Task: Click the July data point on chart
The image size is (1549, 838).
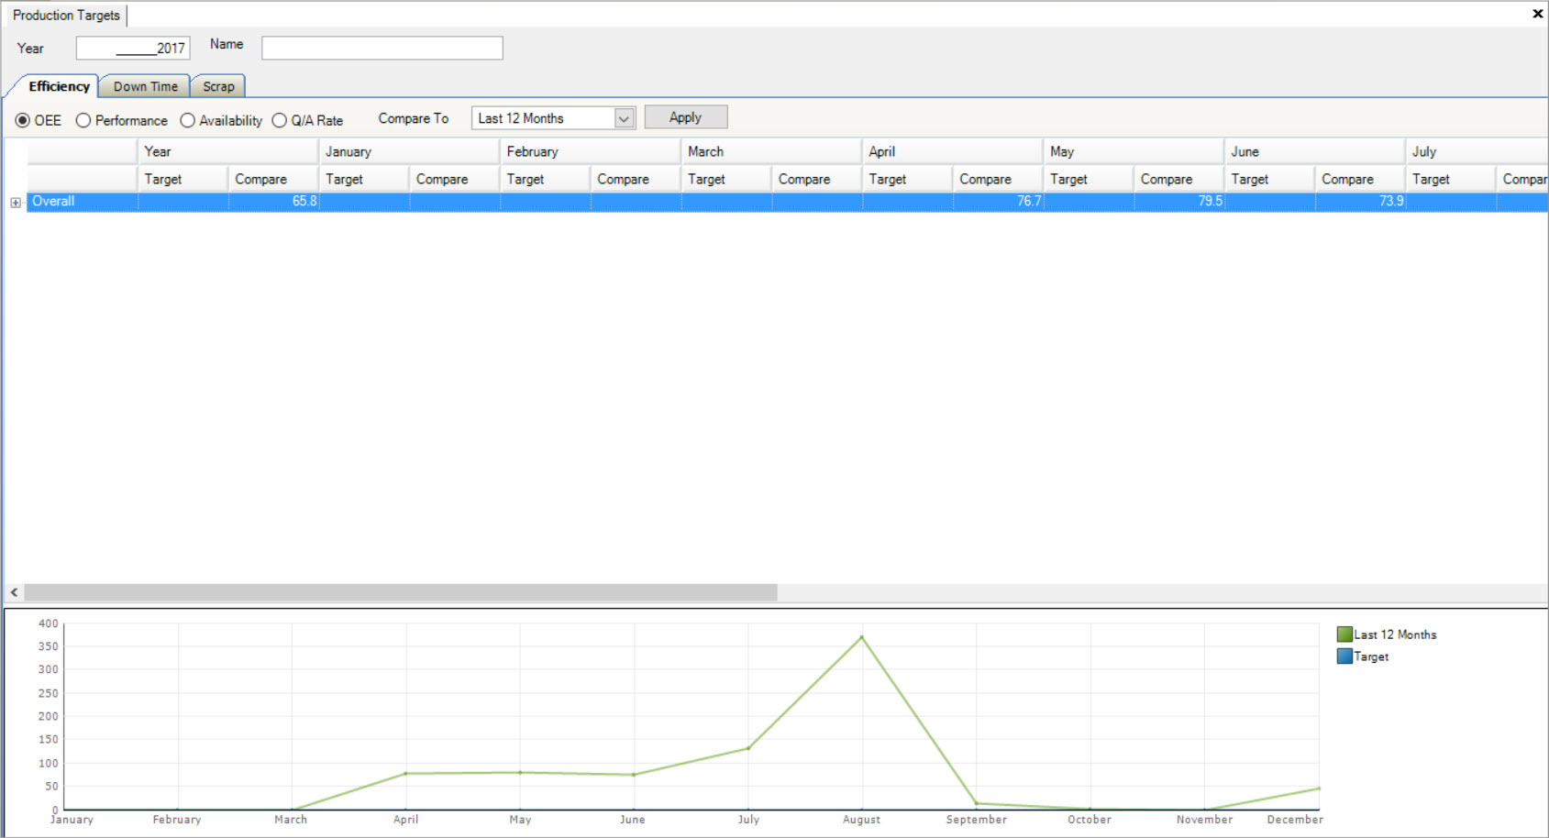Action: click(748, 748)
